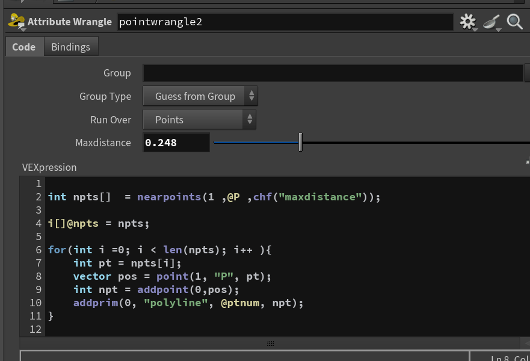Click line 2 nearpoints code
530x361 pixels.
click(214, 197)
